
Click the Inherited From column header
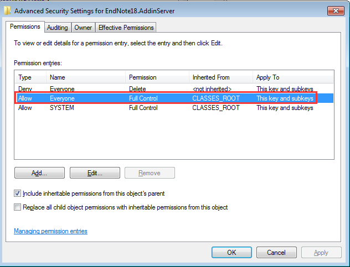click(220, 77)
